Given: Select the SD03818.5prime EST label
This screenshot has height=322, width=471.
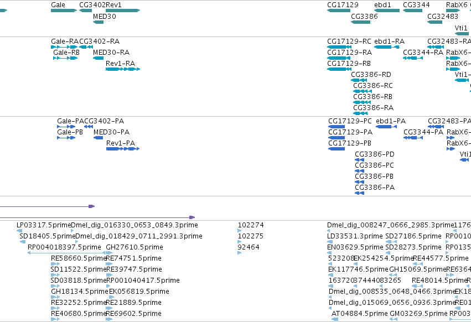Looking at the screenshot, I should (79, 281).
